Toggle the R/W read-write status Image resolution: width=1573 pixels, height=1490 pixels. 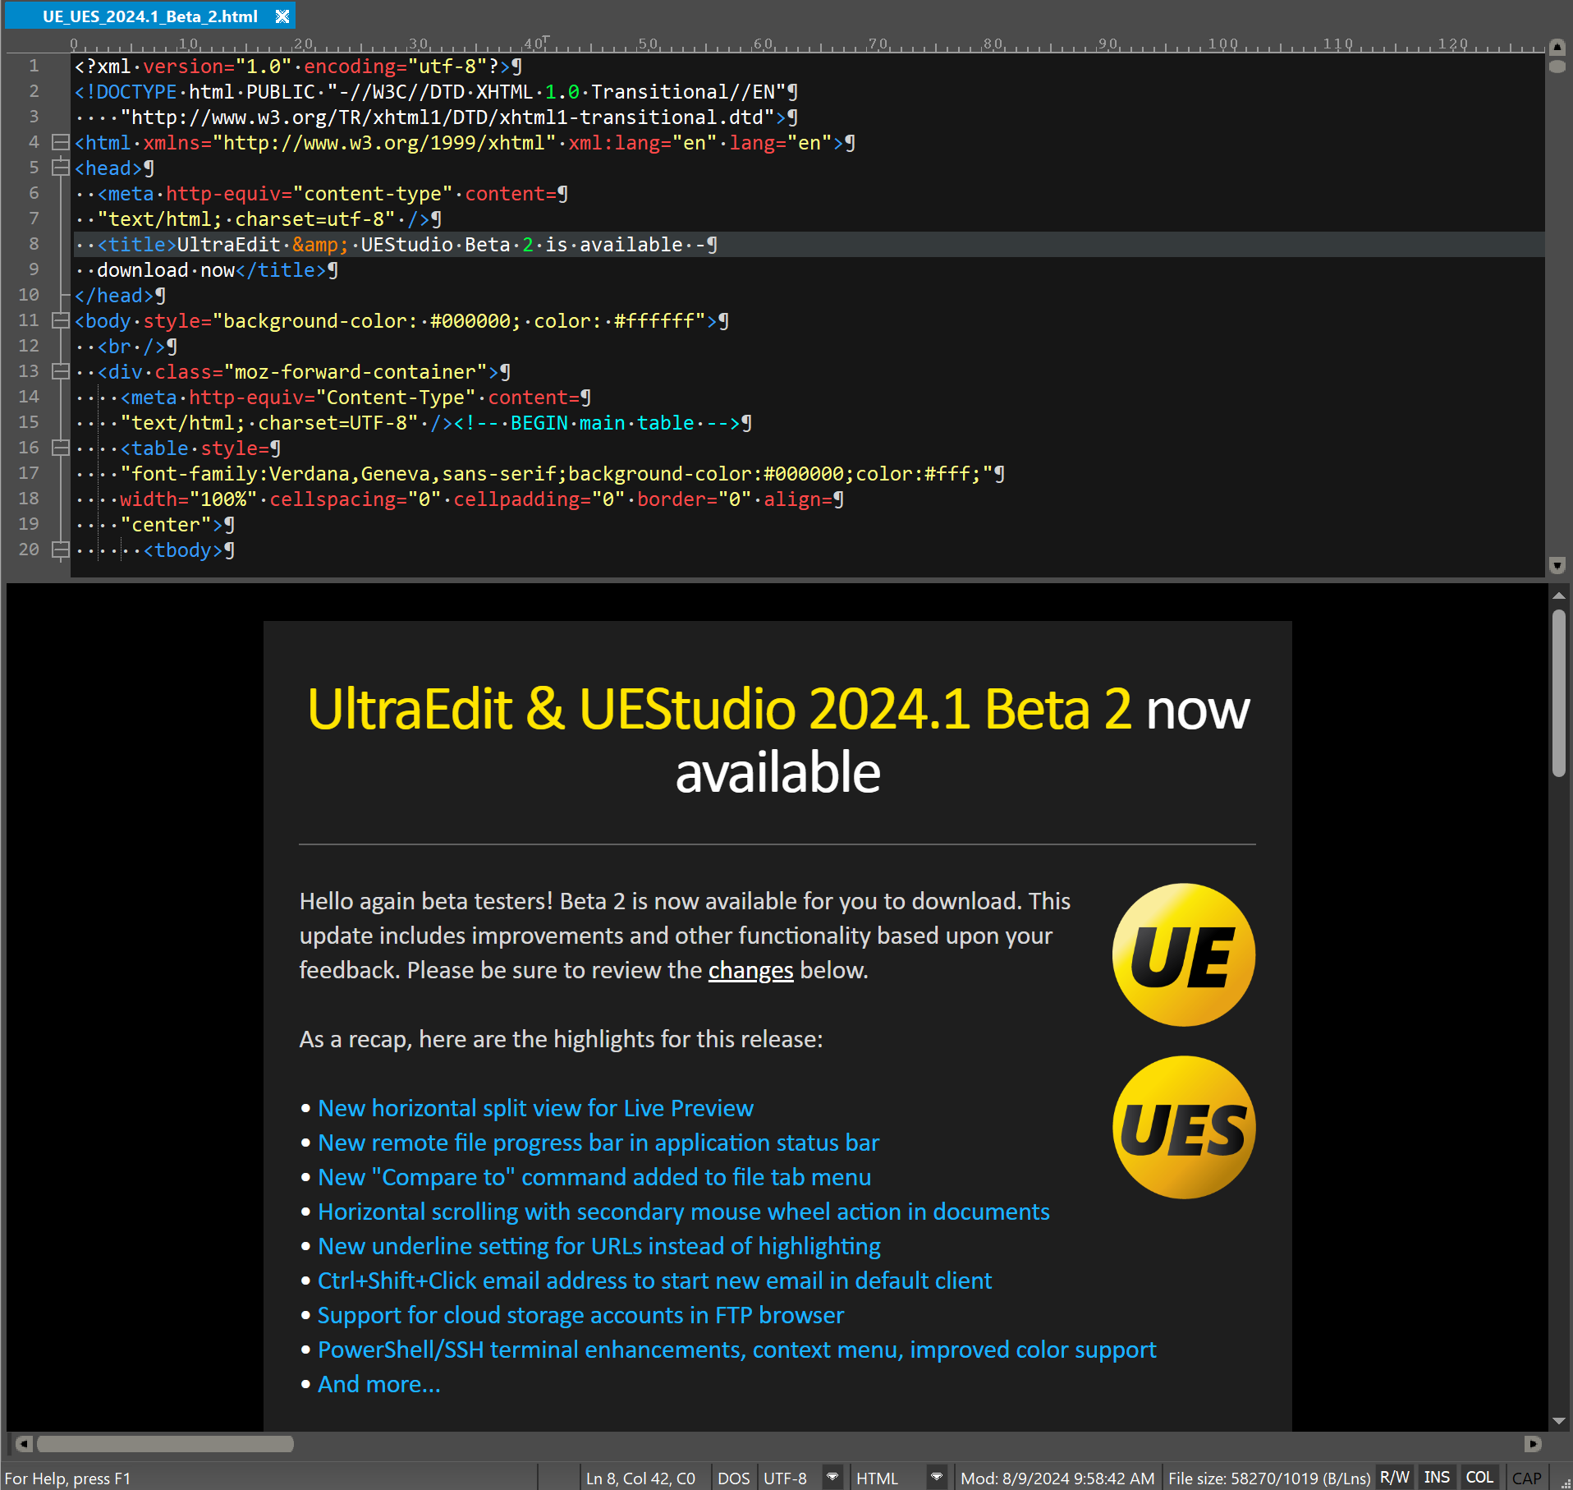pos(1395,1477)
